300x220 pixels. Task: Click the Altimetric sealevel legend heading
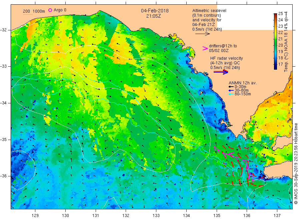click(x=209, y=11)
